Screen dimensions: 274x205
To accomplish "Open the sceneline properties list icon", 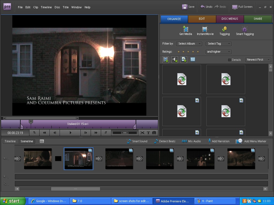I will click(42, 141).
